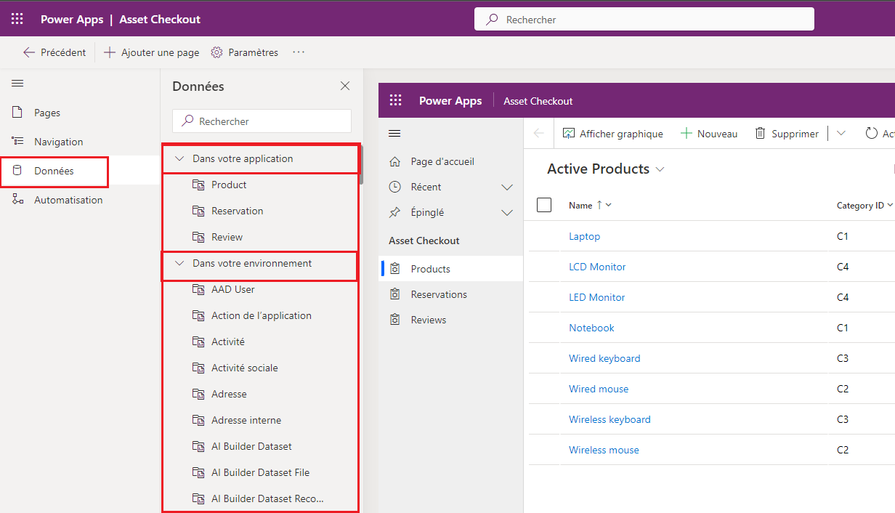Screen dimensions: 895x513
Task: Open the Automatisation section
Action: 68,200
